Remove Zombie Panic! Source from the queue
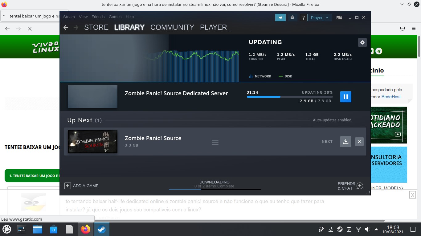 point(359,142)
